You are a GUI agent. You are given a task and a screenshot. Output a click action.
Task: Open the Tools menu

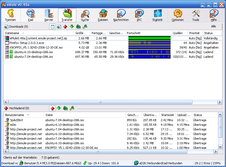point(196,15)
